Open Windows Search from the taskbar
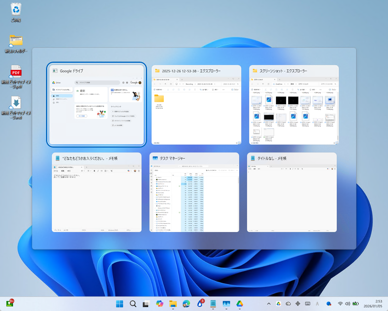Image resolution: width=388 pixels, height=311 pixels. [133, 303]
